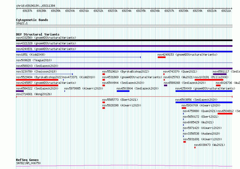The height and width of the screenshot is (169, 240).
Task: Click nsv4759880 (Quan2021) label
Action: click(200, 111)
